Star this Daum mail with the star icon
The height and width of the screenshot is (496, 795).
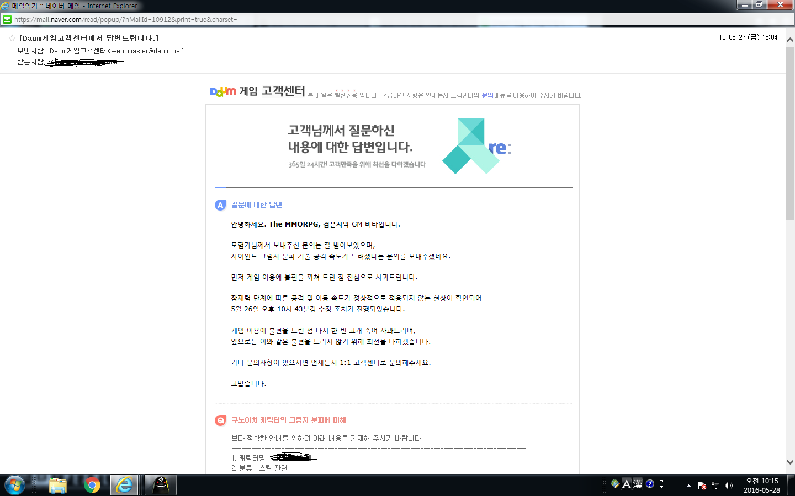tap(12, 38)
